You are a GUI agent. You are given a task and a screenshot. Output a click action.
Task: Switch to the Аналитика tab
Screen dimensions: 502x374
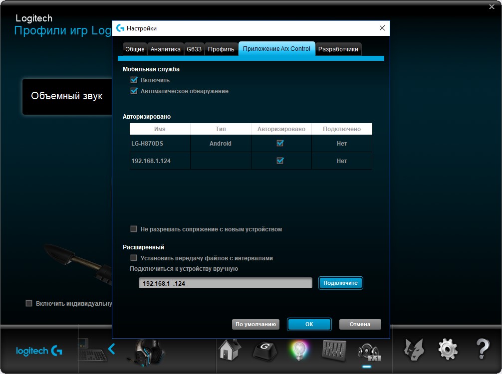(x=166, y=49)
